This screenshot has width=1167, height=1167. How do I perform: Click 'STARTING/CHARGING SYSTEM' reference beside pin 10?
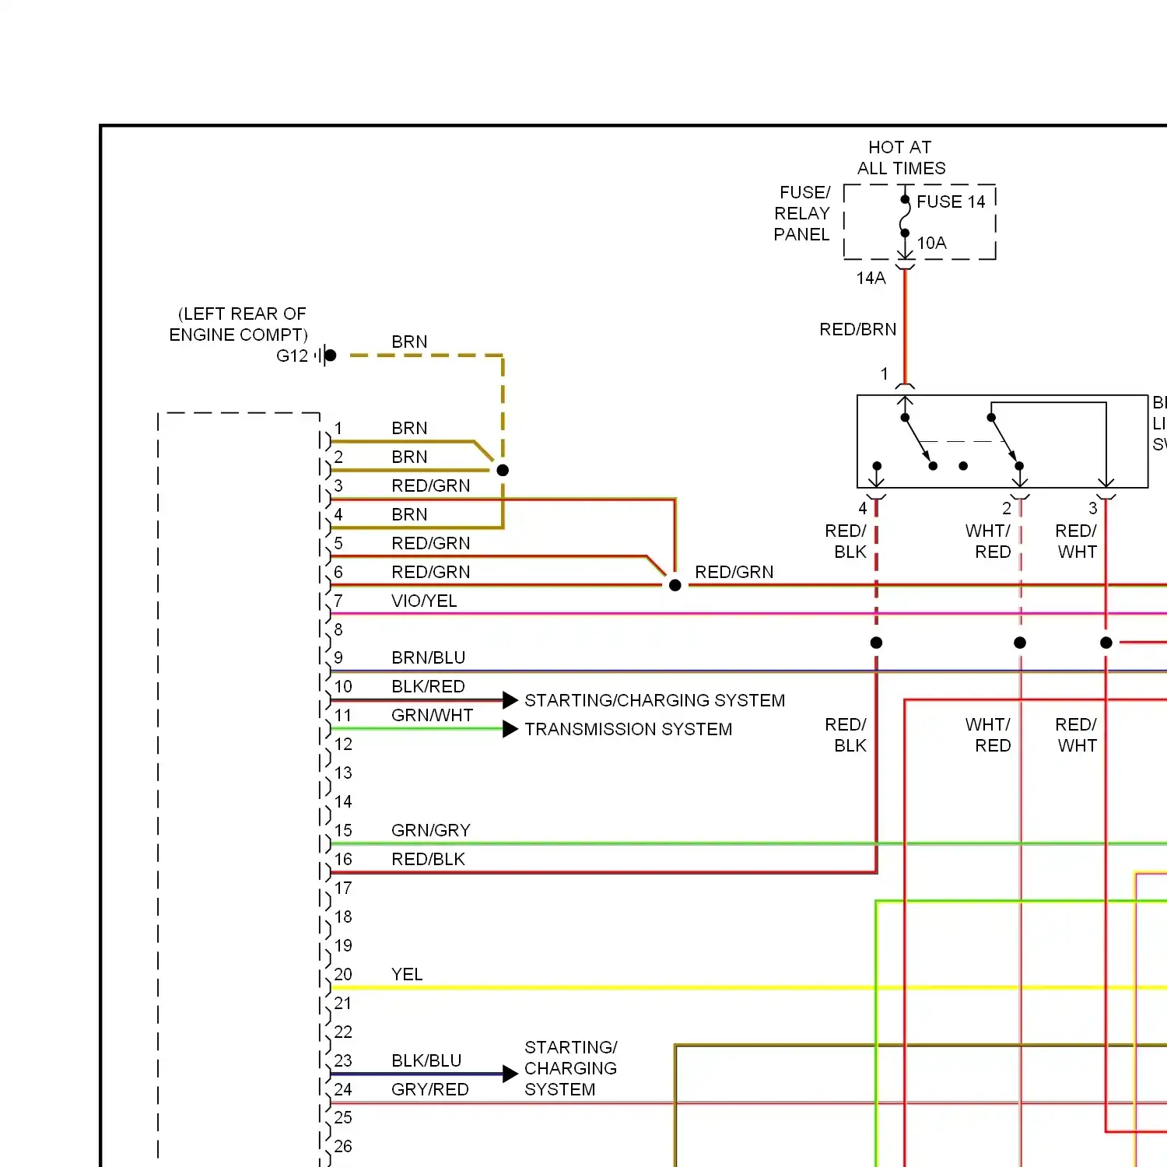[654, 700]
